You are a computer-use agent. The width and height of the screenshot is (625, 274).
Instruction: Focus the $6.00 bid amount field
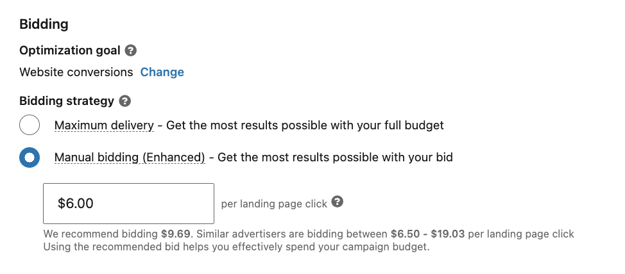(x=128, y=204)
